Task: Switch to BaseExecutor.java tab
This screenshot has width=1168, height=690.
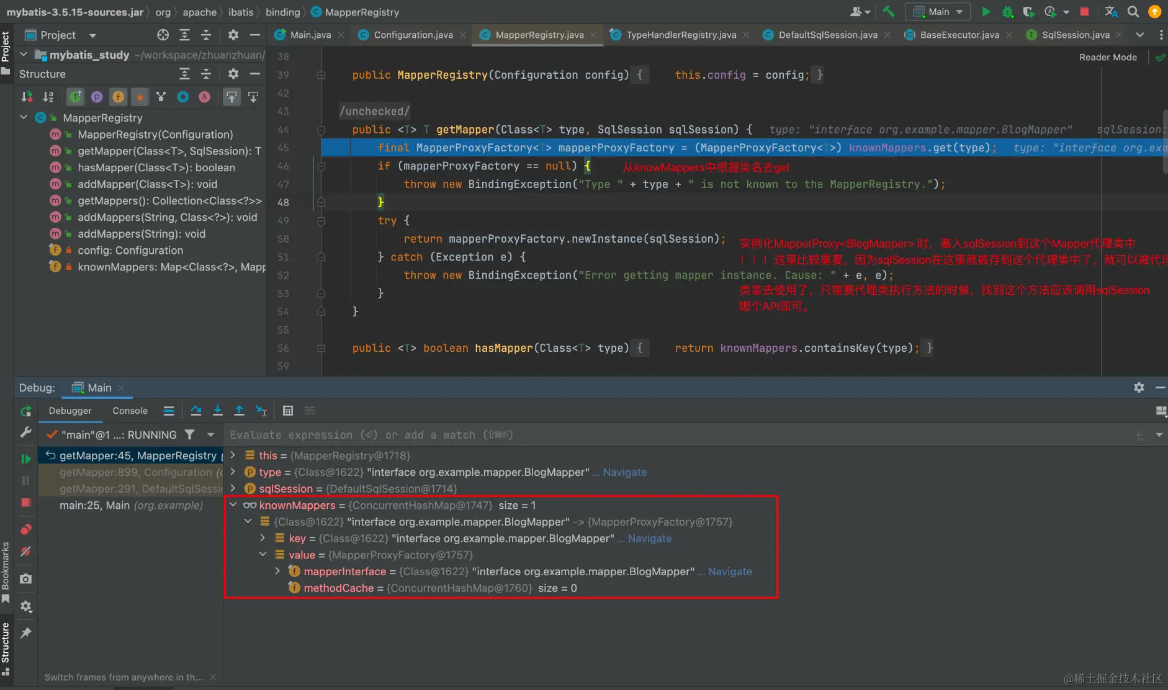Action: click(959, 35)
